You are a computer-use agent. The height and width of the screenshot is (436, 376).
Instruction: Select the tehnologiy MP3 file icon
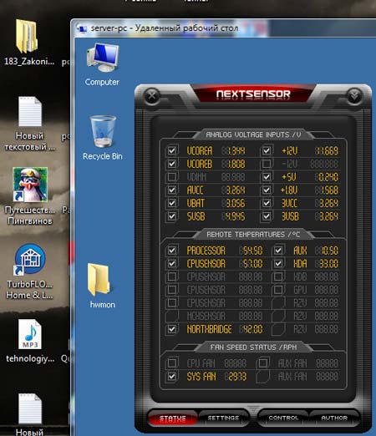(x=30, y=334)
